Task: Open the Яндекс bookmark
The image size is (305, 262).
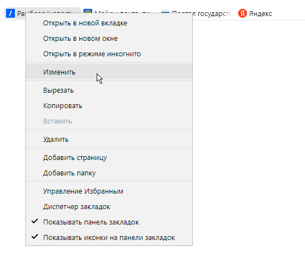Action: click(x=255, y=13)
